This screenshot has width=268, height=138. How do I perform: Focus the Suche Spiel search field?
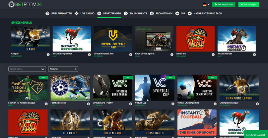tap(27, 69)
